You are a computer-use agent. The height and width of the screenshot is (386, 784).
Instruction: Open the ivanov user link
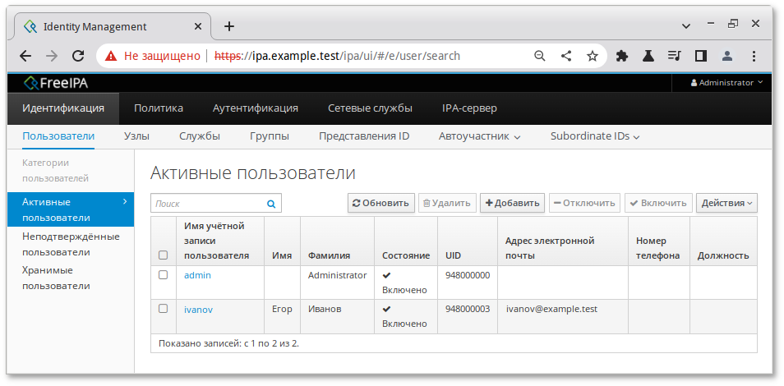(x=198, y=310)
